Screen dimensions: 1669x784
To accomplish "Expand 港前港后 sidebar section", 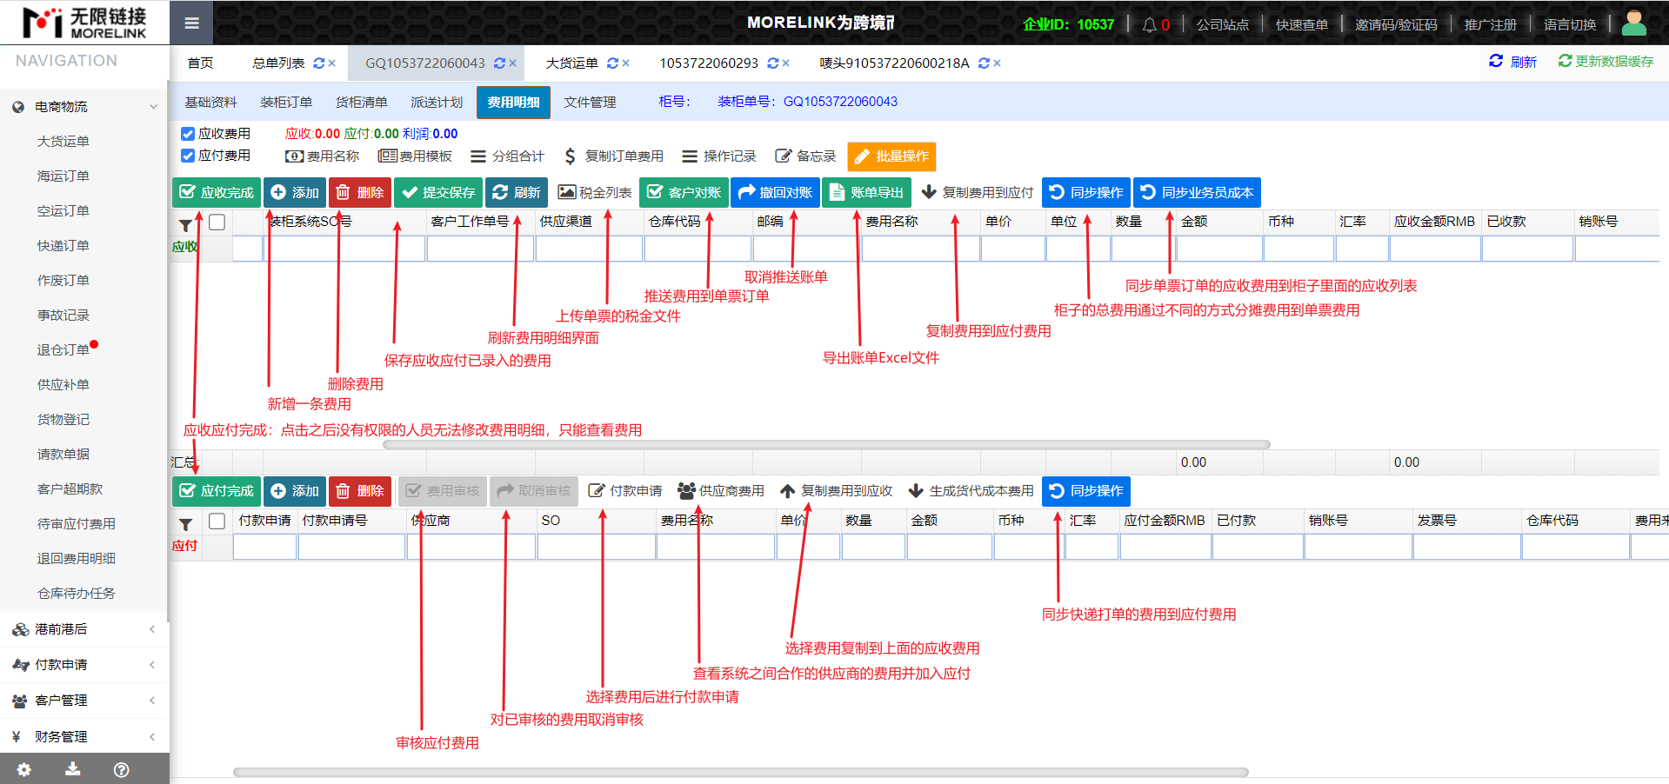I will click(x=83, y=629).
